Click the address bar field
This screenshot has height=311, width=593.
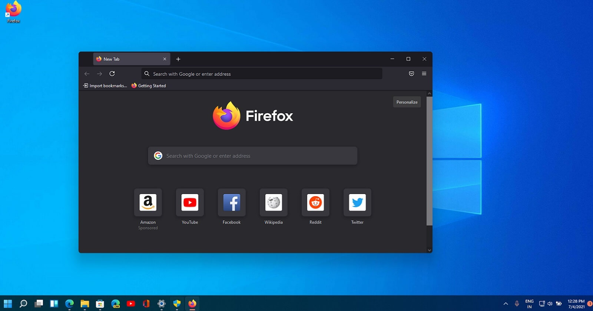pyautogui.click(x=261, y=74)
